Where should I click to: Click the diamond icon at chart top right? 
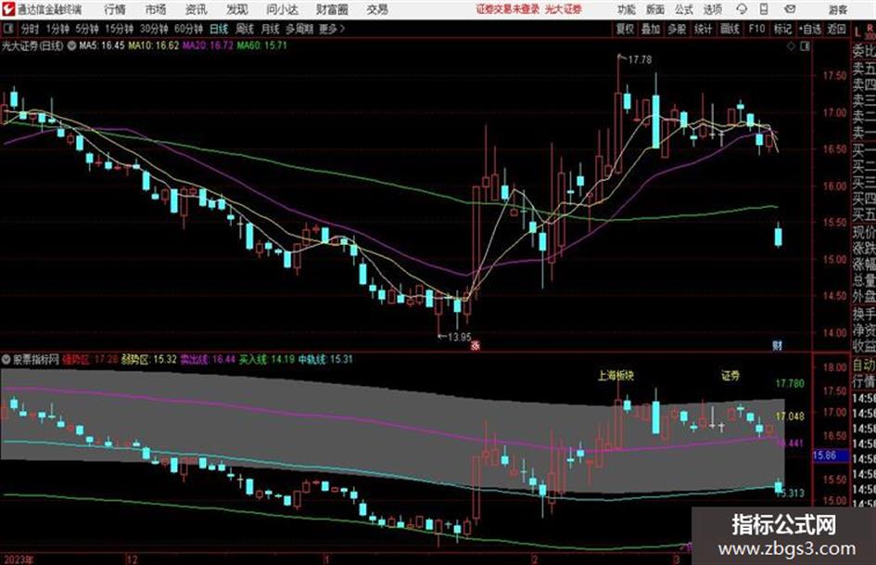coord(791,46)
